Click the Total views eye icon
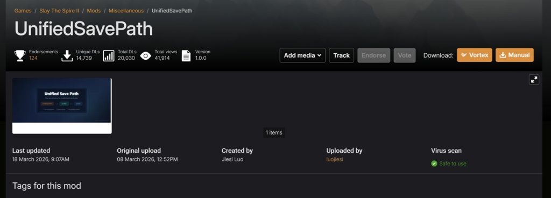 [145, 55]
